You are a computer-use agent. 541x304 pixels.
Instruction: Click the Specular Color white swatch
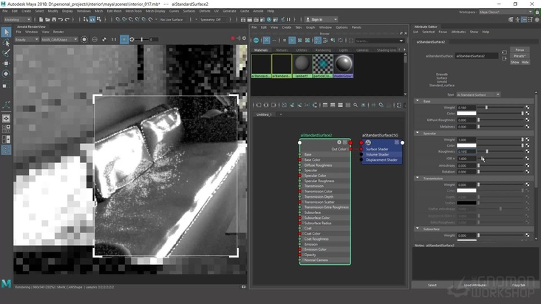click(466, 145)
